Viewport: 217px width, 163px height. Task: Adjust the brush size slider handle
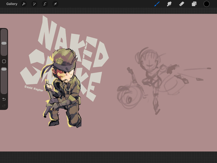[x=4, y=43]
